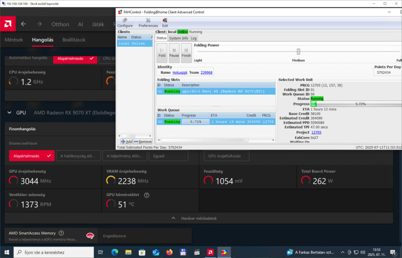Click Windows search box on taskbar
This screenshot has width=402, height=258.
click(54, 252)
